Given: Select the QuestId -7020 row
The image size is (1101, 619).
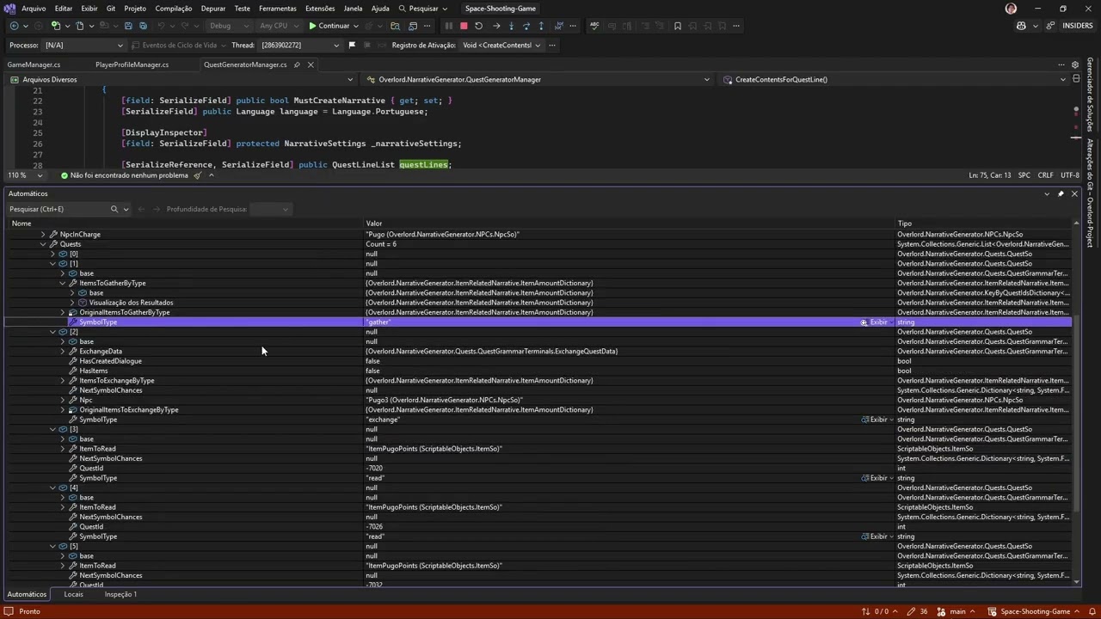Looking at the screenshot, I should [x=538, y=469].
